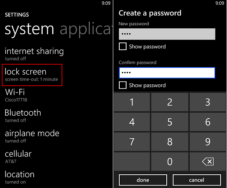Click the 'Create a password' heading
Viewport: 227px width, 188px height.
coord(150,13)
